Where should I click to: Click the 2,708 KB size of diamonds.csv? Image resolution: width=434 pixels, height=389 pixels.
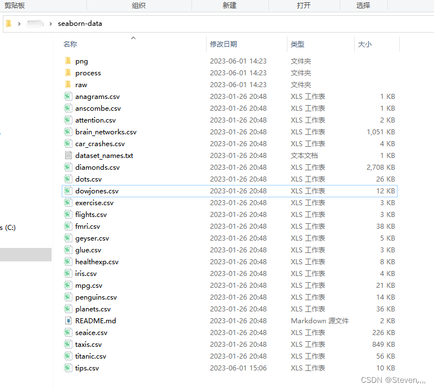tap(381, 167)
